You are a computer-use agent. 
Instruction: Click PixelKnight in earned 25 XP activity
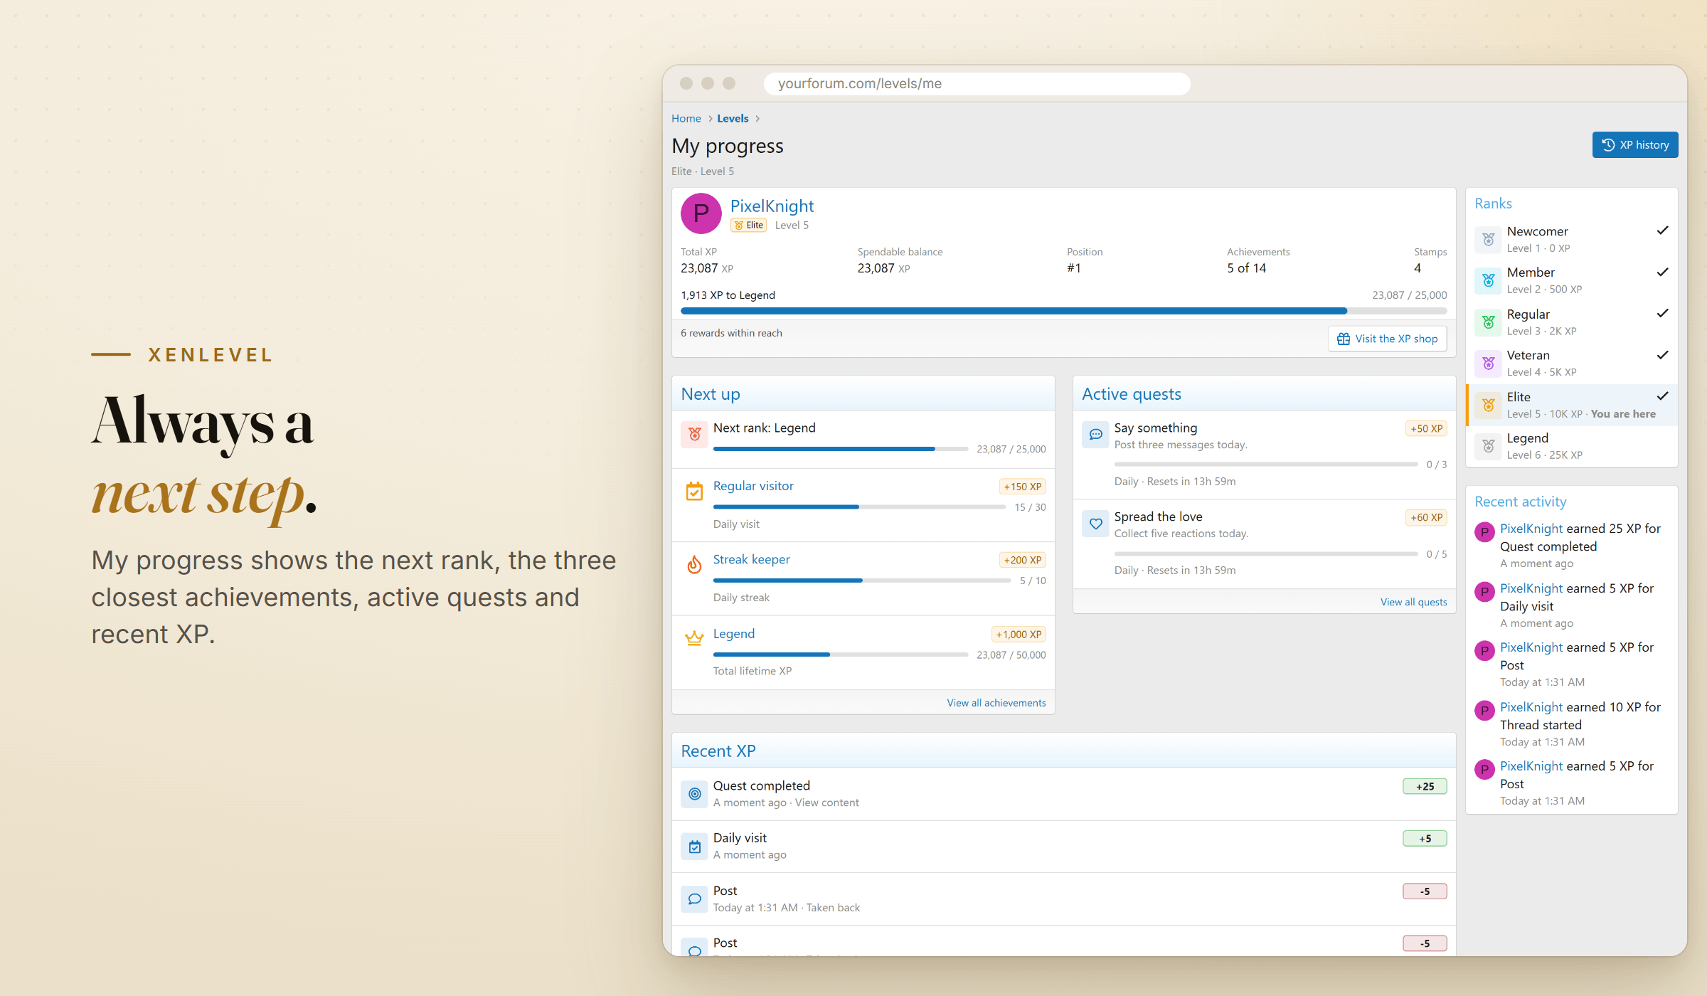point(1531,529)
